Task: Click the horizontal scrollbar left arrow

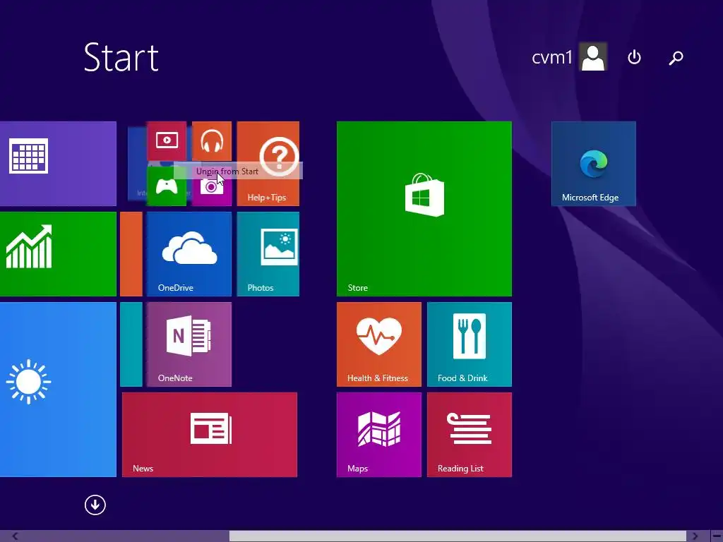Action: 16,536
